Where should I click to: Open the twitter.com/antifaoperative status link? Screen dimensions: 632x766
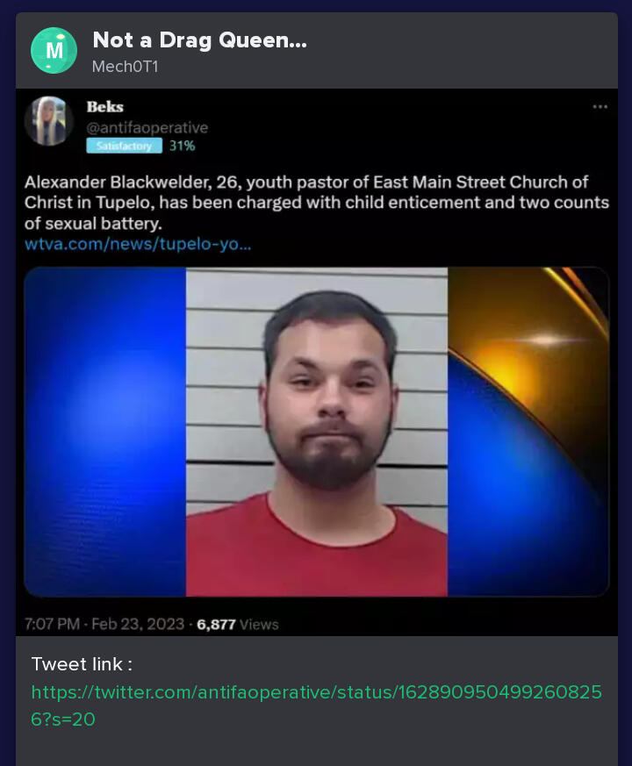[316, 705]
